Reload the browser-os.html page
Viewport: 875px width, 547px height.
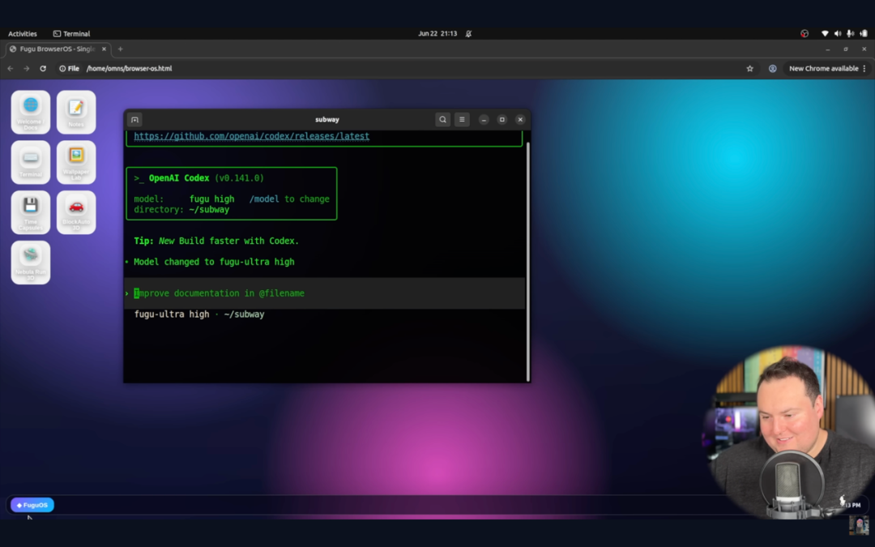(43, 69)
